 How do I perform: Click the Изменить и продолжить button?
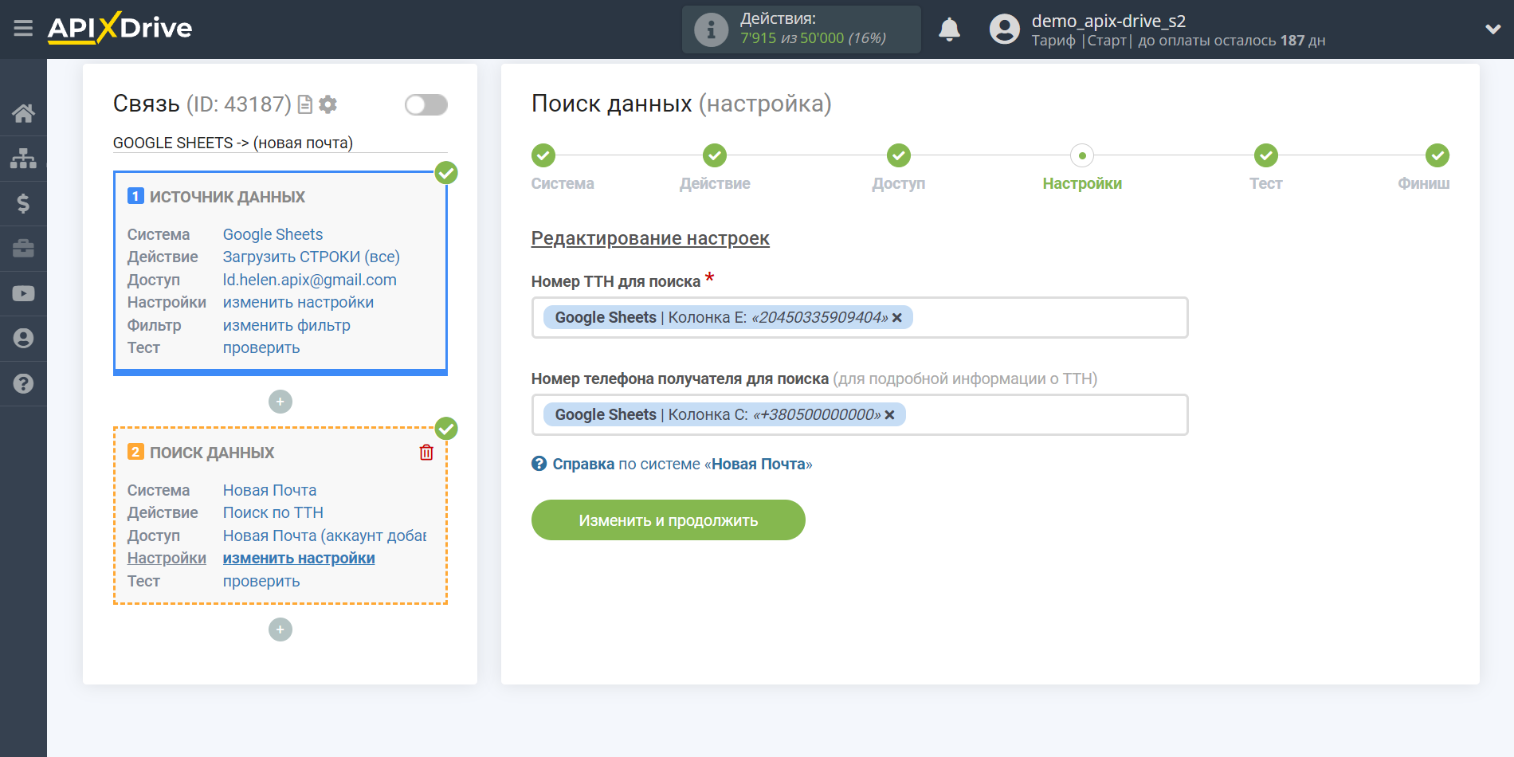668,520
